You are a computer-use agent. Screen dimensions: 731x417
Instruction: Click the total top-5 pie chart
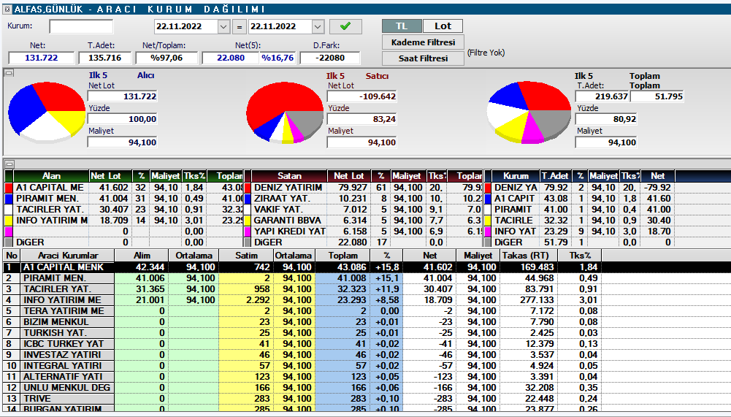tap(529, 112)
